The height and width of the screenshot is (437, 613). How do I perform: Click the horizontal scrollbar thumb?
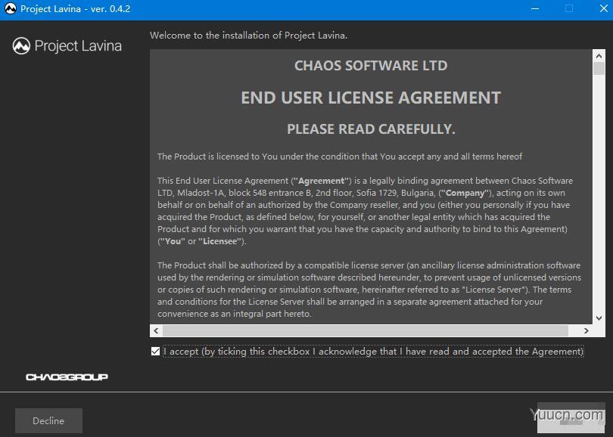[365, 331]
